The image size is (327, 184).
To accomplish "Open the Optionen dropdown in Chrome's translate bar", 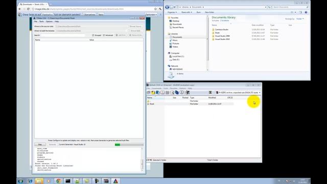I will point(151,15).
